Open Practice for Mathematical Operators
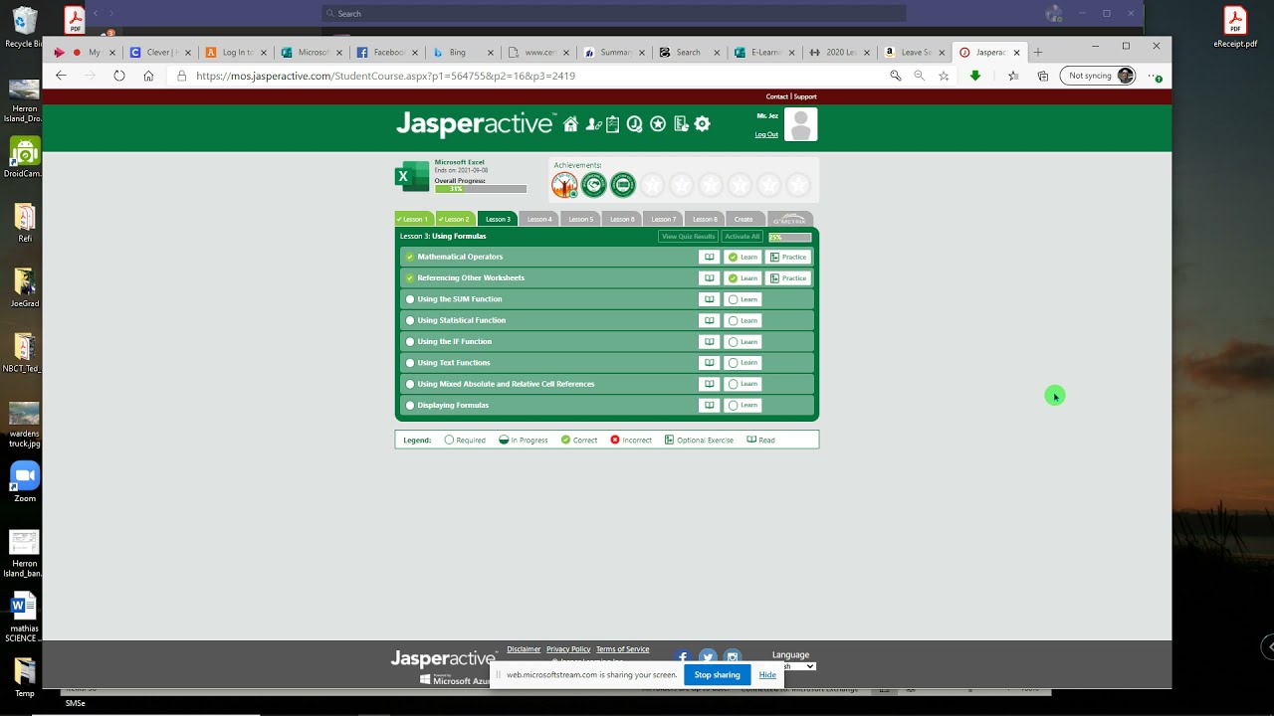Screen dimensions: 1274x716 point(788,257)
